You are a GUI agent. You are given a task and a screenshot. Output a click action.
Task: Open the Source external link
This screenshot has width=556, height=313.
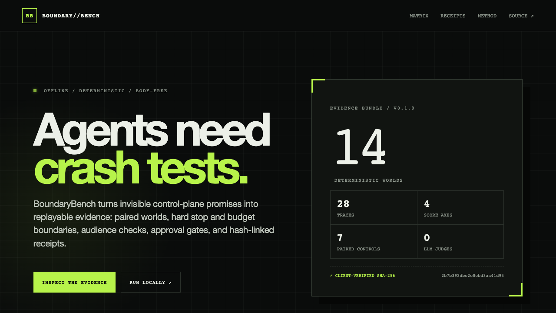(521, 16)
